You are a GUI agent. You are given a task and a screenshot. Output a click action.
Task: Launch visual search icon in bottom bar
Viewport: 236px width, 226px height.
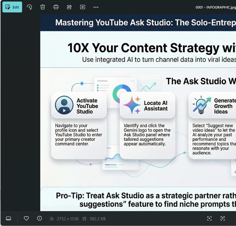[x=209, y=218]
